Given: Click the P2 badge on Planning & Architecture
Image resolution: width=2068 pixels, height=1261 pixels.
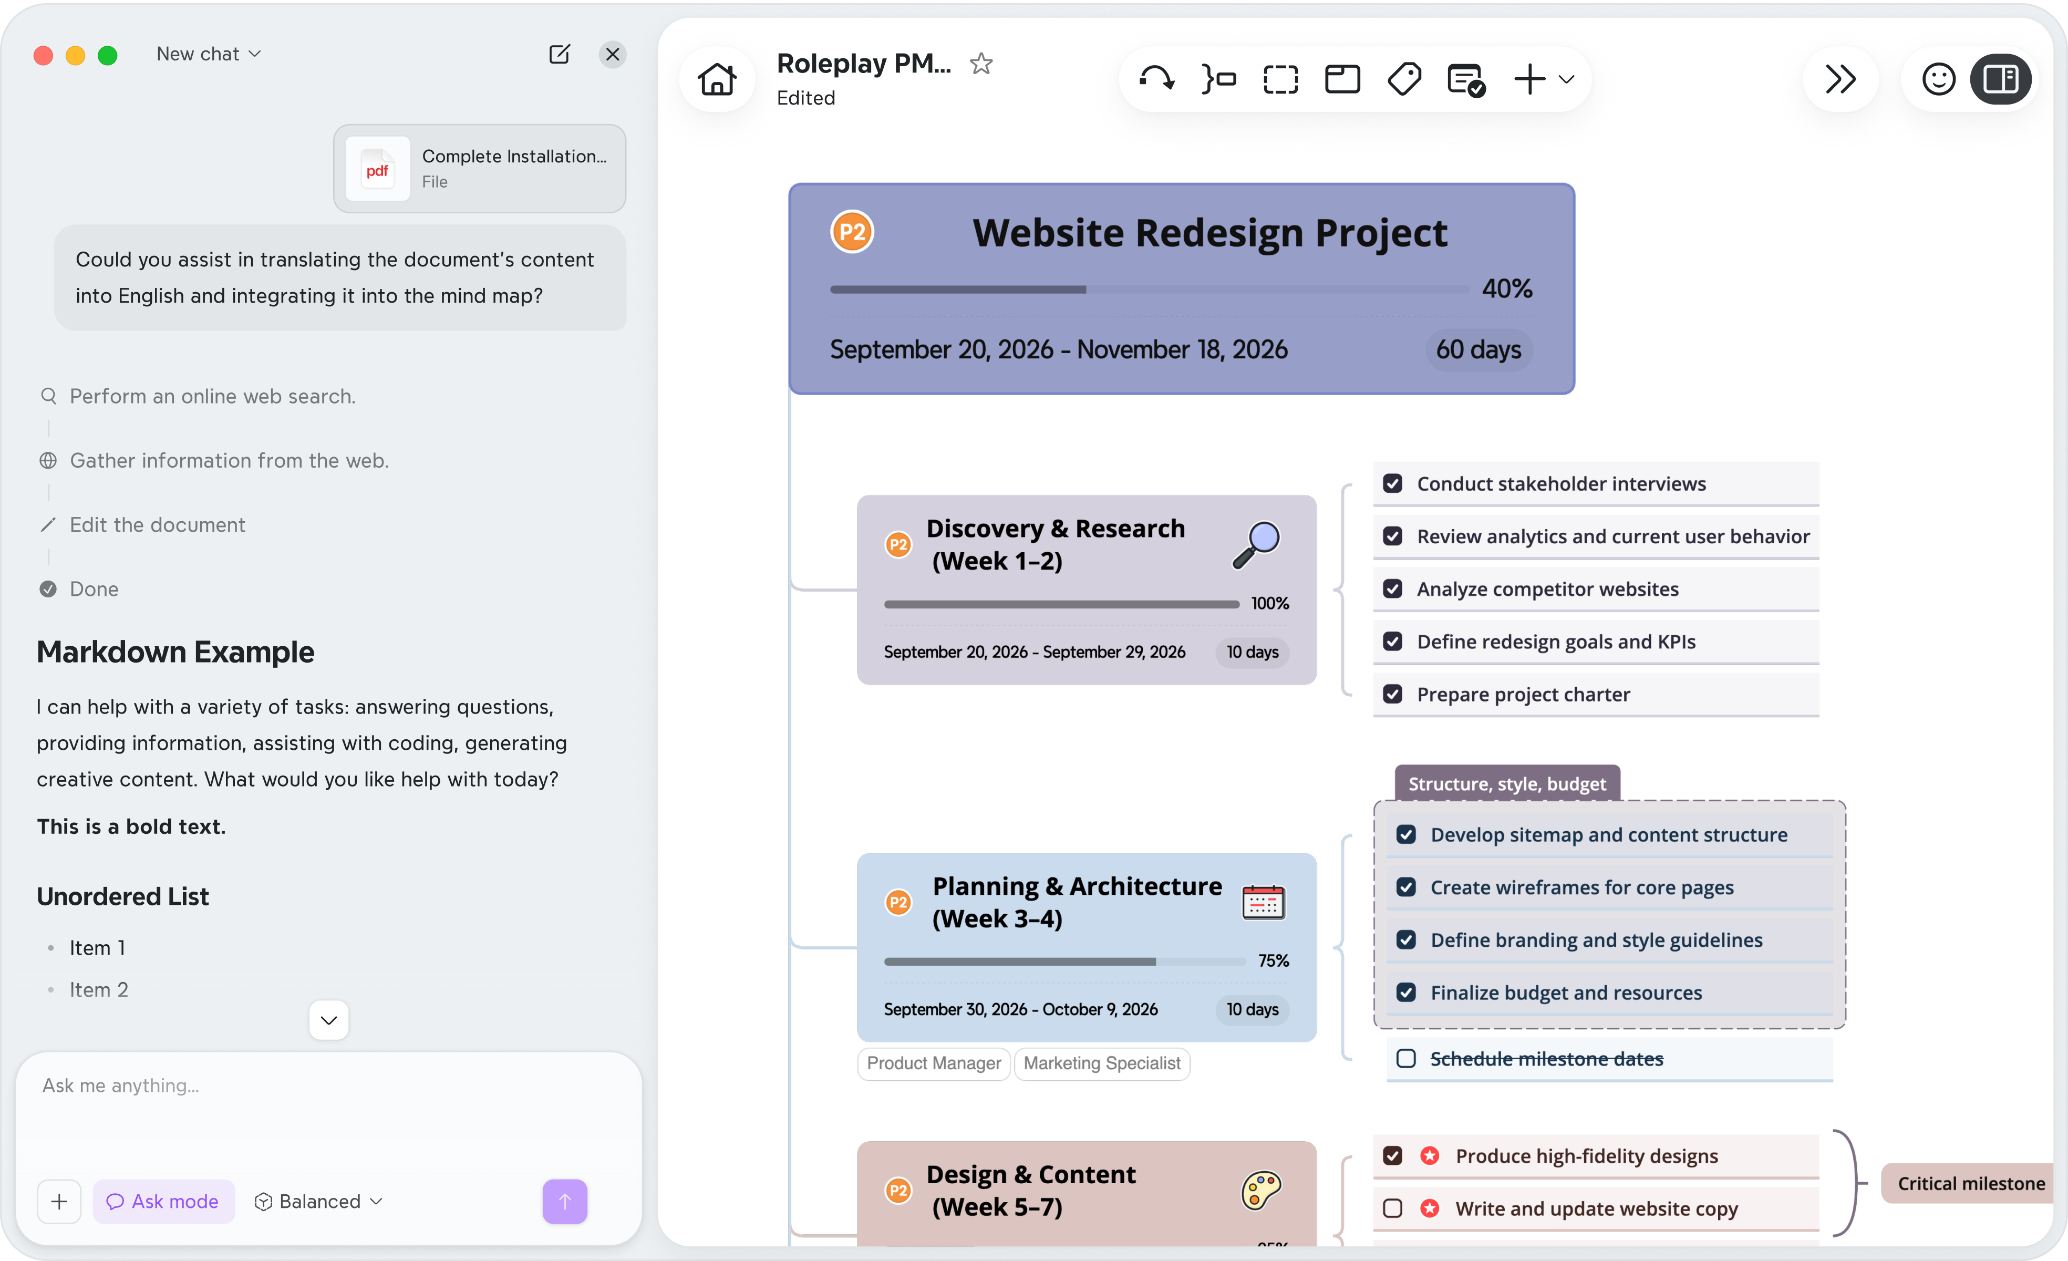Looking at the screenshot, I should pos(898,903).
